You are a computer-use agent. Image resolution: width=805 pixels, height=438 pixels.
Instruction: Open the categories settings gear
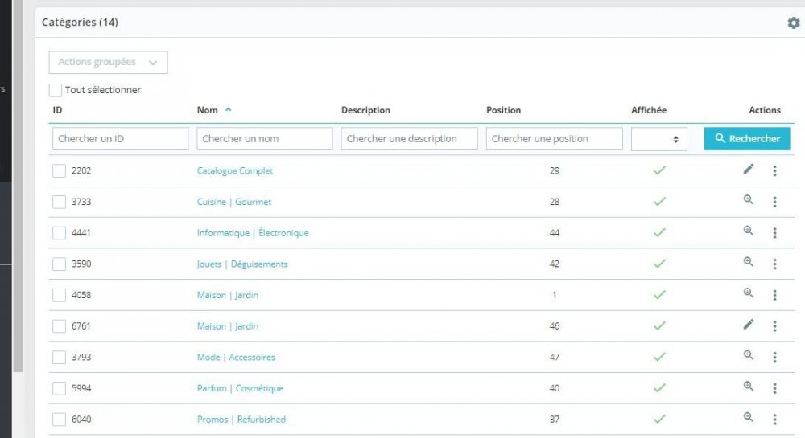tap(793, 23)
